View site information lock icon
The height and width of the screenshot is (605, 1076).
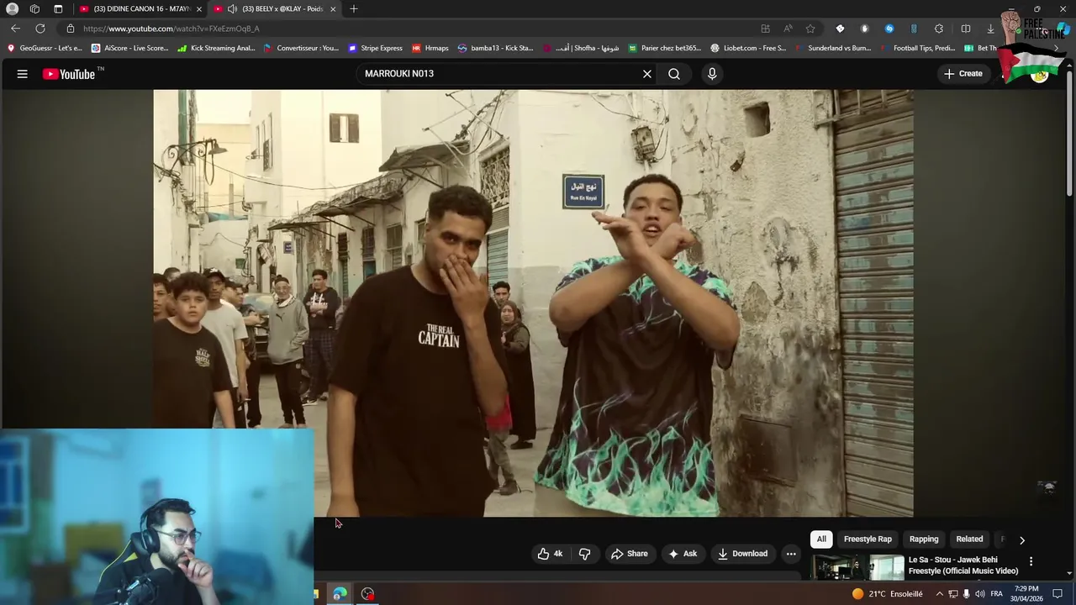point(71,29)
